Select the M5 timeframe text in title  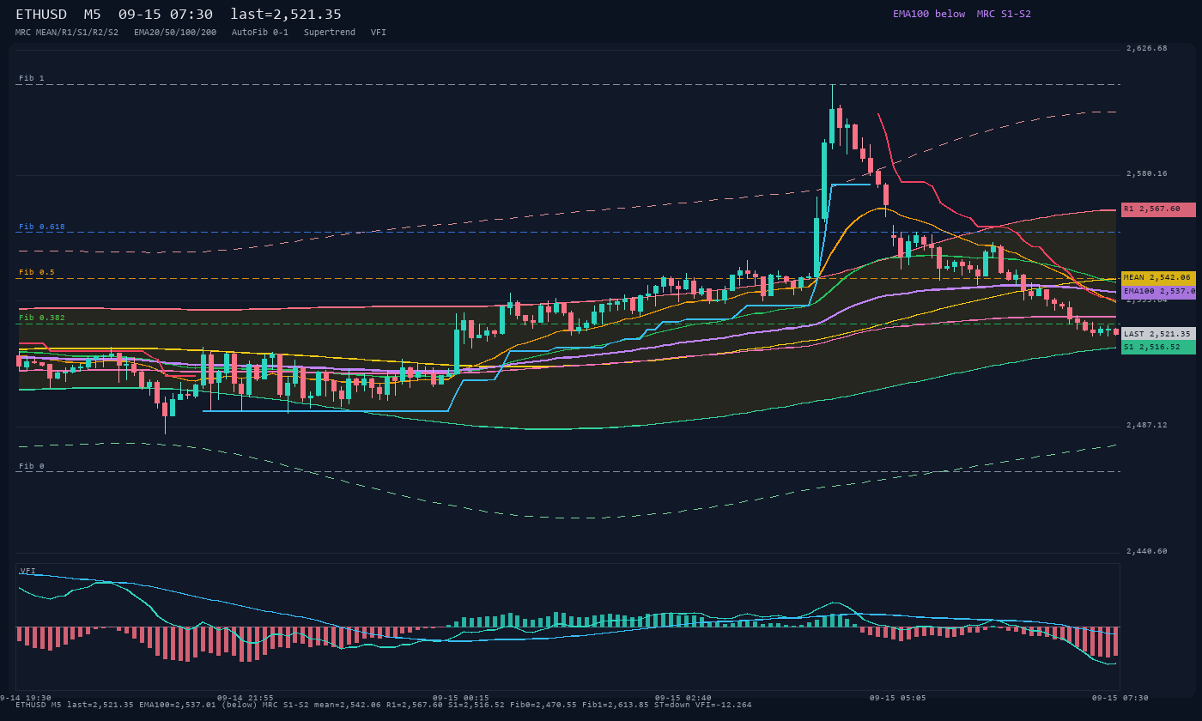[92, 15]
